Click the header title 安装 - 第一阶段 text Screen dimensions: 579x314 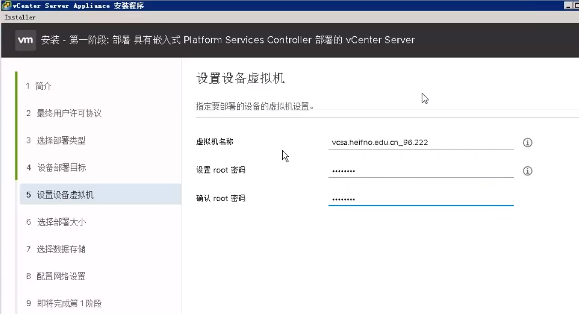click(x=228, y=40)
